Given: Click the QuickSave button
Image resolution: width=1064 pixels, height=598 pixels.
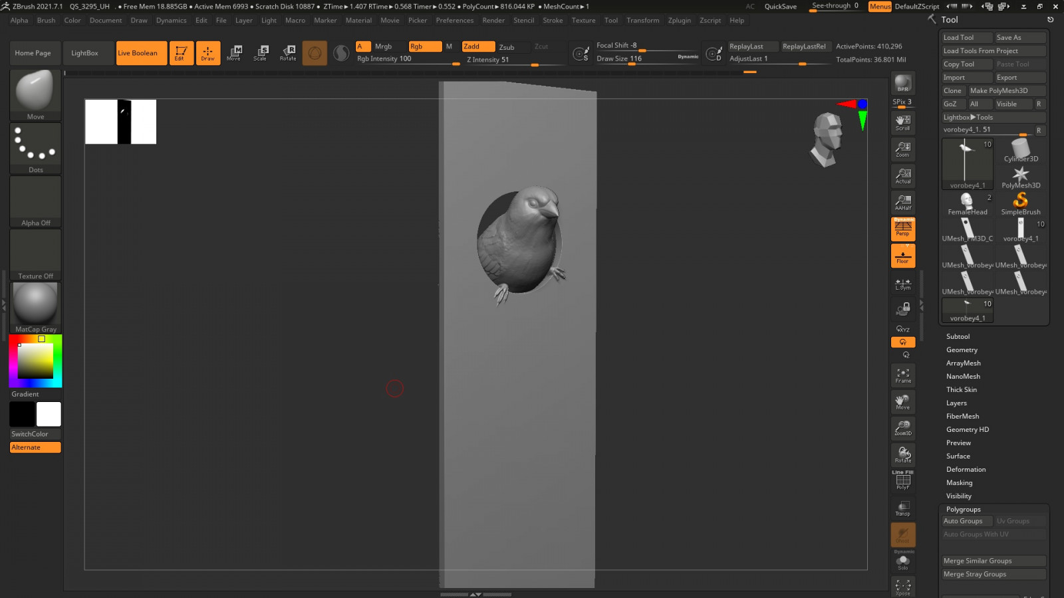Looking at the screenshot, I should coord(781,7).
